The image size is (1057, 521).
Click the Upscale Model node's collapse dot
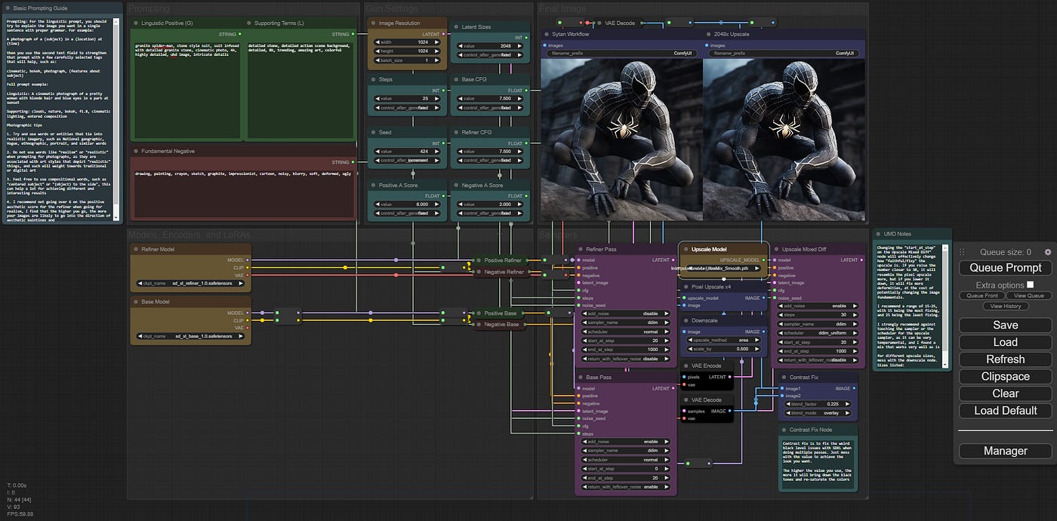(686, 249)
